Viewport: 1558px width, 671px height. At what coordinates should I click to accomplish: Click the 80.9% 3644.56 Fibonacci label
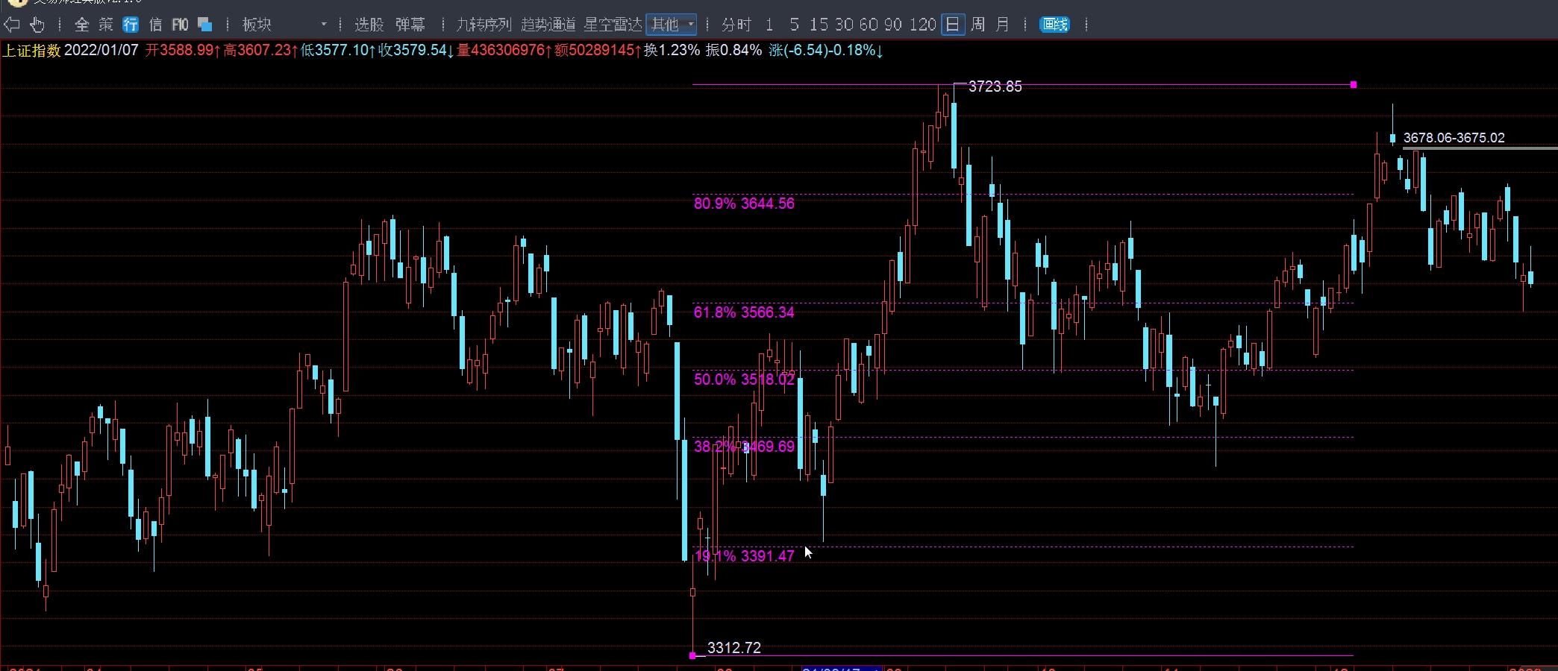744,204
